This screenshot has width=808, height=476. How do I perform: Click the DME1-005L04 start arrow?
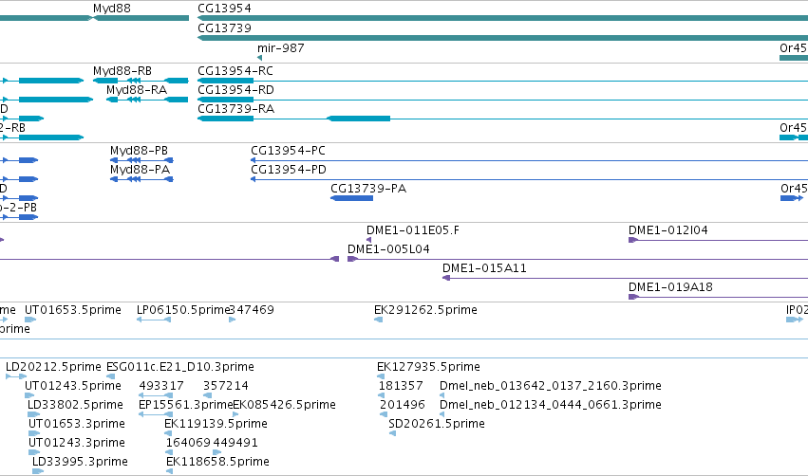[352, 259]
